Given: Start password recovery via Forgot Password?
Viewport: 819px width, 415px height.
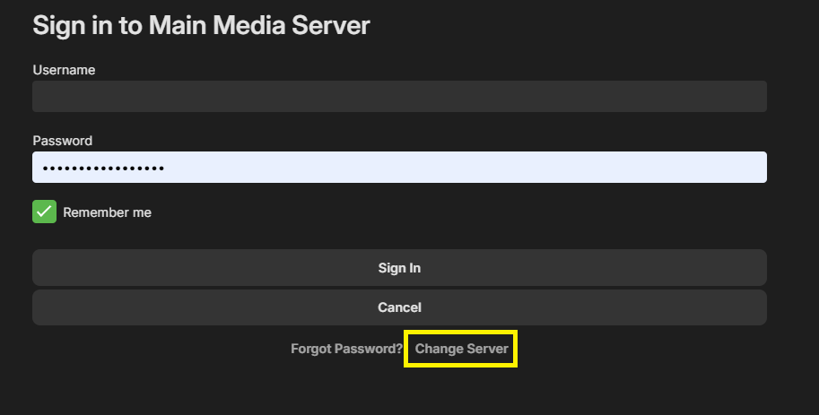Looking at the screenshot, I should tap(346, 349).
